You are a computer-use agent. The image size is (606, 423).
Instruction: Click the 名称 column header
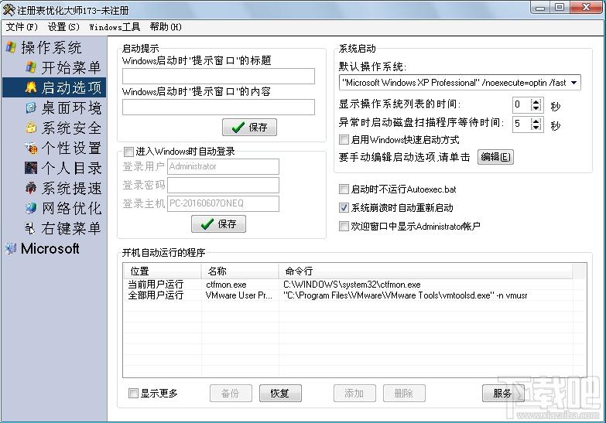pyautogui.click(x=240, y=271)
